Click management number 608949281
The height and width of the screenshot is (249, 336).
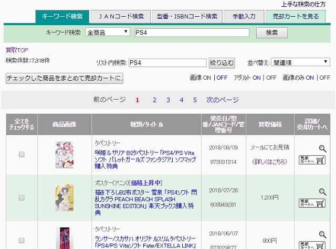coord(223,205)
